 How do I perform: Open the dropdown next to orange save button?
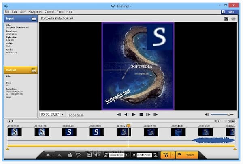173,155
